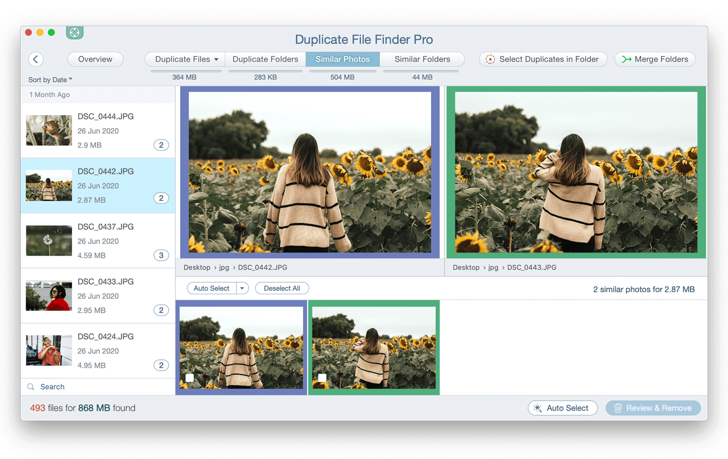Click count badge 3 on DSC_0437.JPG

[161, 255]
